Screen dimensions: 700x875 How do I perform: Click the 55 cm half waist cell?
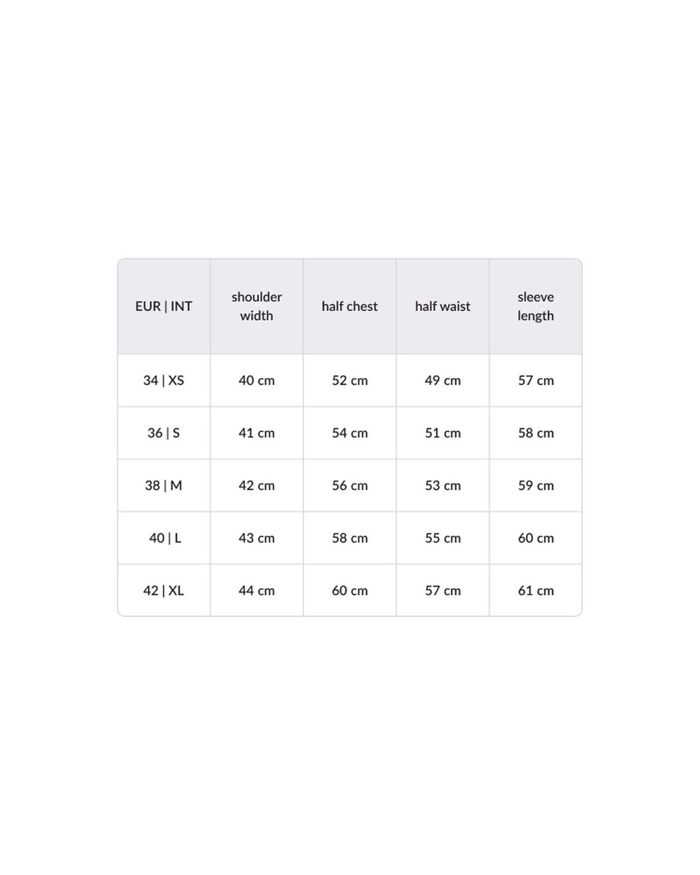(442, 538)
